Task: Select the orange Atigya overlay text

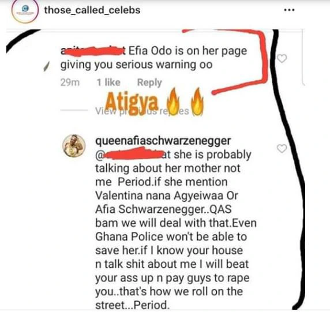Action: (x=132, y=103)
